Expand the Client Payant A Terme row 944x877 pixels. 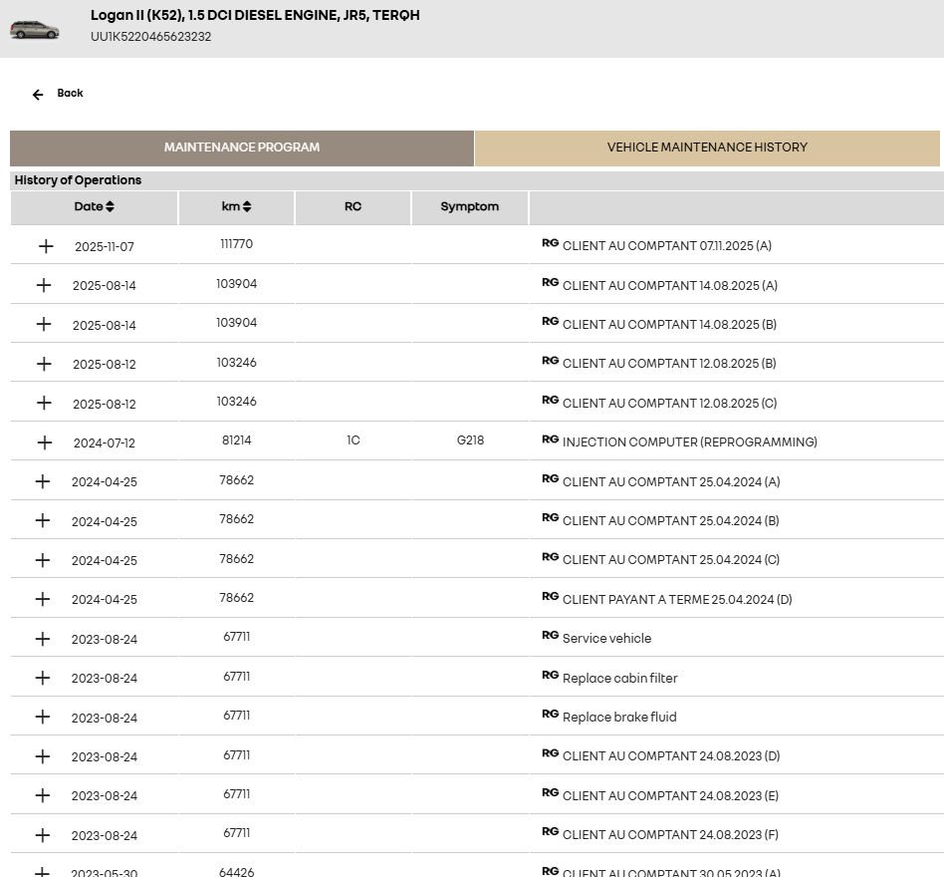click(42, 599)
